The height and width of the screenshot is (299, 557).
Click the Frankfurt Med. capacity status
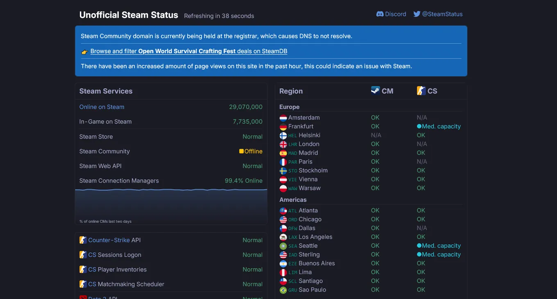tap(439, 126)
